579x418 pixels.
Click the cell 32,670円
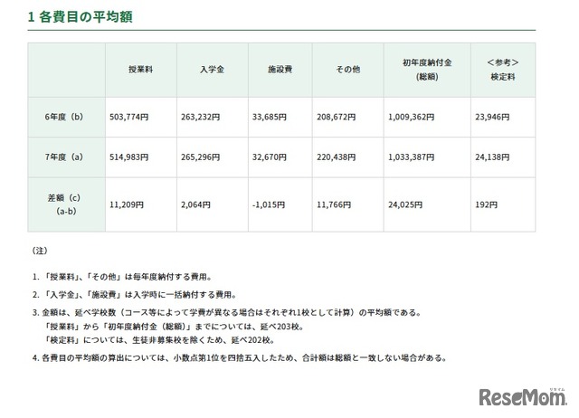coord(280,157)
